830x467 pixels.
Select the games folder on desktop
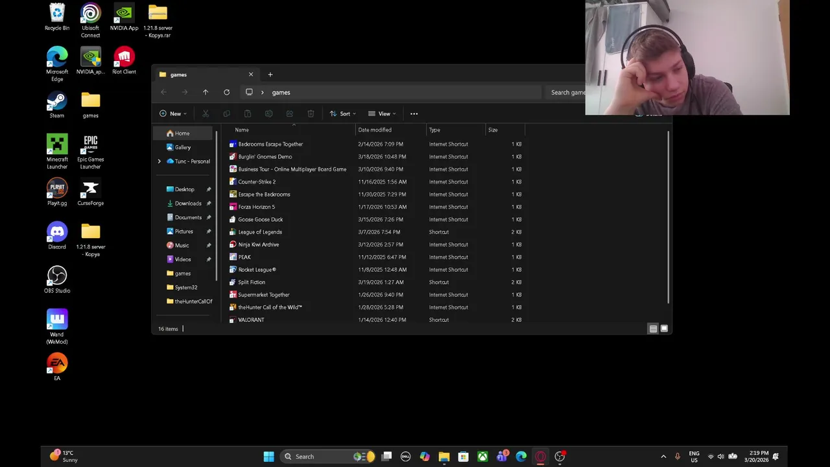[90, 105]
